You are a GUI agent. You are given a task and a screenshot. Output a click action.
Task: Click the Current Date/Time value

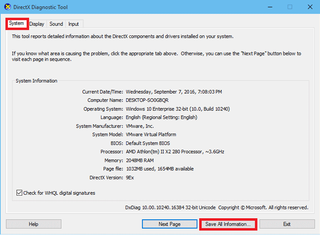[174, 92]
